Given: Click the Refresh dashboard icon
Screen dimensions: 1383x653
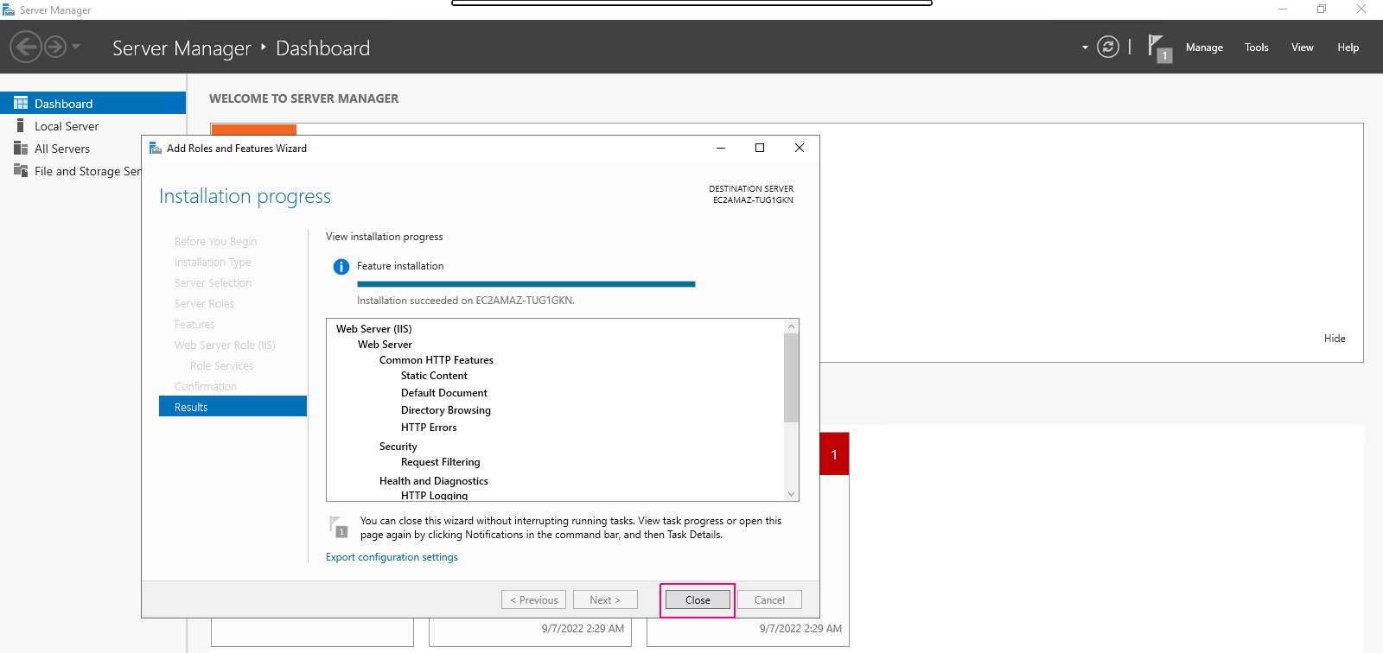Looking at the screenshot, I should tap(1108, 47).
